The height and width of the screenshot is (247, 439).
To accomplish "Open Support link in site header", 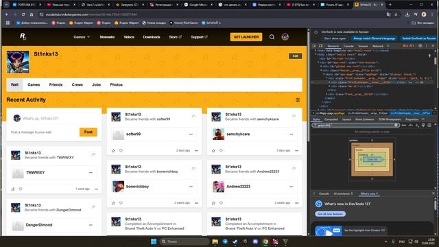I will (199, 37).
